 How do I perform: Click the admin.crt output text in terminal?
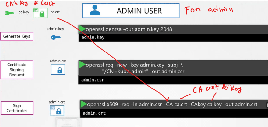point(94,113)
